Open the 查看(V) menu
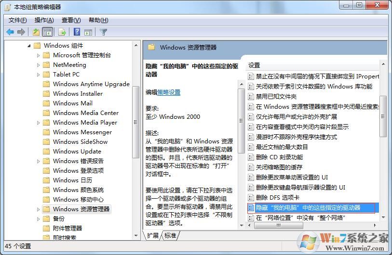This screenshot has height=255, width=392. click(71, 20)
